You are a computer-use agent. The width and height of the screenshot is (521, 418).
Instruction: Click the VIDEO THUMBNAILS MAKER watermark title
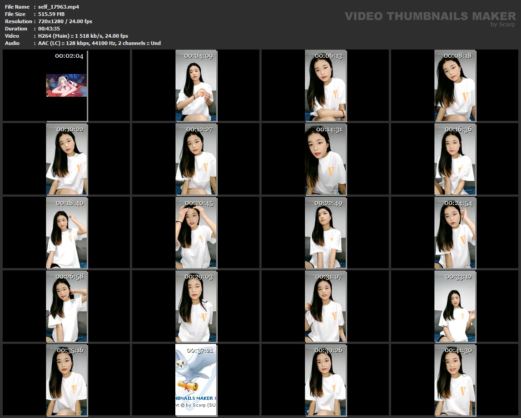[430, 16]
